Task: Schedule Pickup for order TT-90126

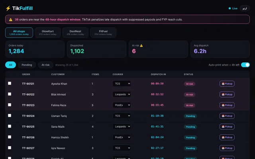Action: (227, 137)
